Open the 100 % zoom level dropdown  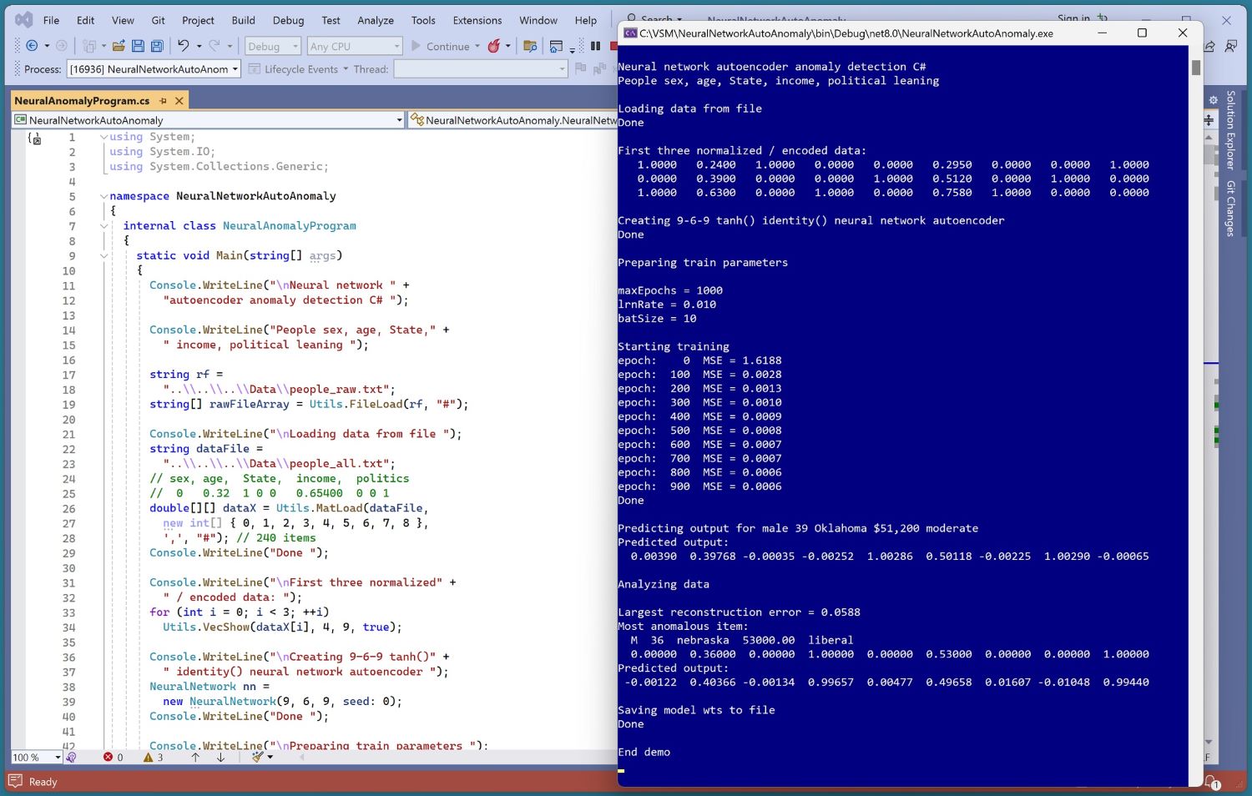point(58,758)
